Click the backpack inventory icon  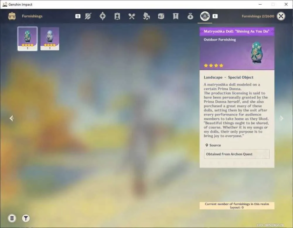point(12,16)
